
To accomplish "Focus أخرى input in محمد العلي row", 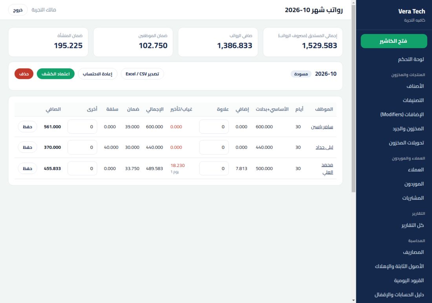I will point(82,169).
